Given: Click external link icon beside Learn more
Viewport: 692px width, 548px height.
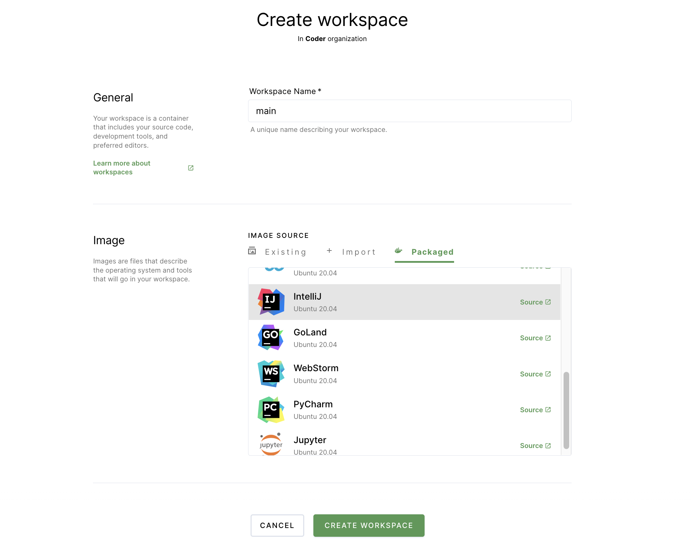Looking at the screenshot, I should [x=191, y=168].
